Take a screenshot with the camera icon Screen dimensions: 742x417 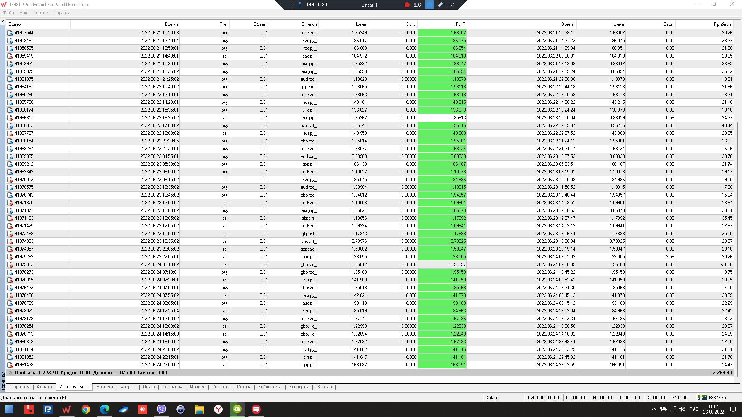[429, 5]
